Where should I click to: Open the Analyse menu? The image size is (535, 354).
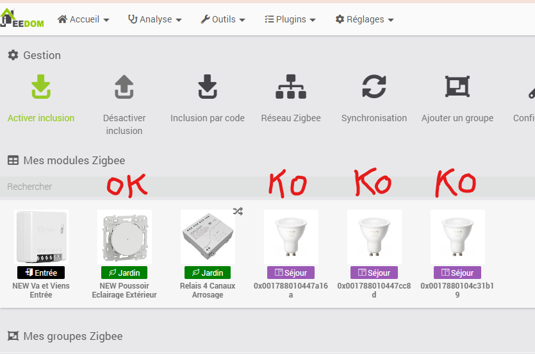pyautogui.click(x=154, y=19)
